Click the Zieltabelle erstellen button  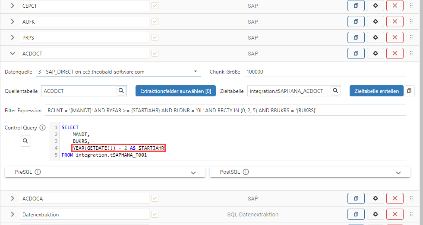[376, 91]
